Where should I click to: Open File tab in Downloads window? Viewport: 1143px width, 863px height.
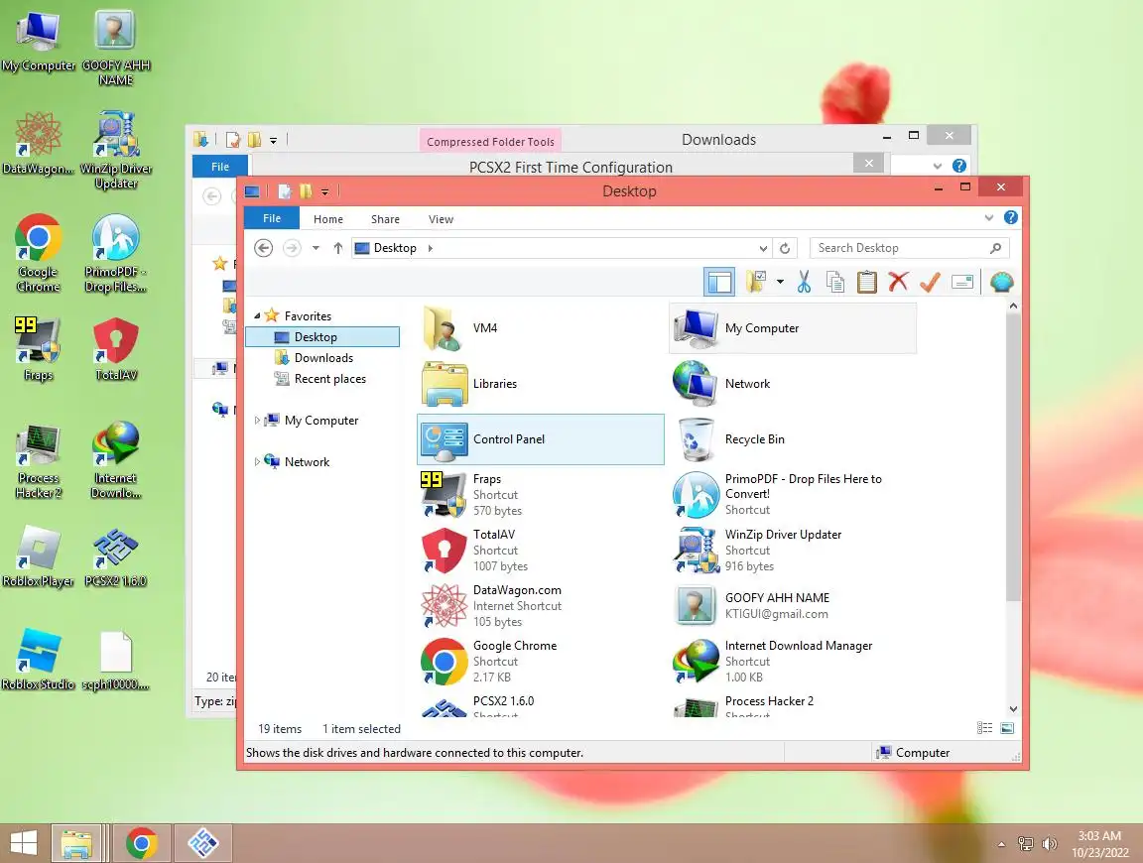[220, 167]
